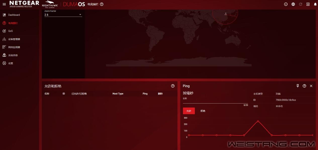
Task: Open 设备管理器 in the sidebar
Action: (x=14, y=39)
